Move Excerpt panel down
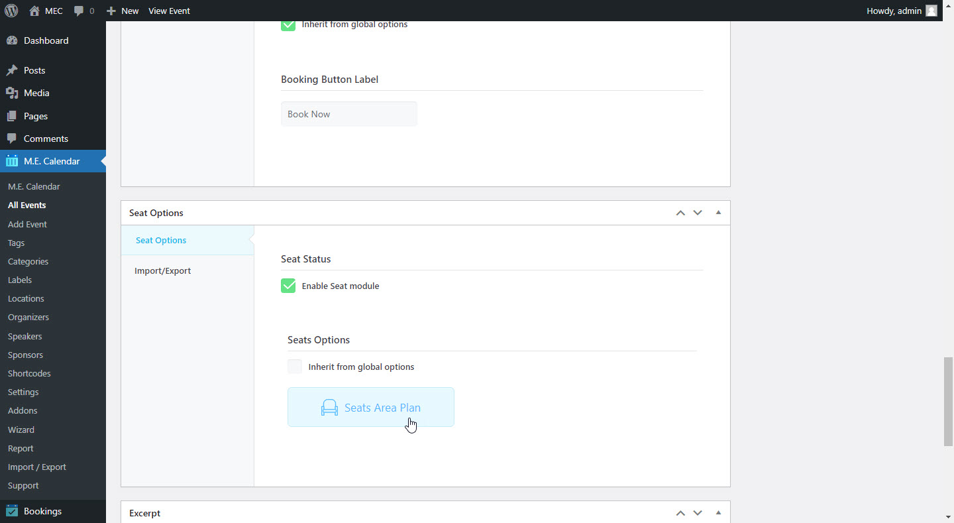The height and width of the screenshot is (523, 954). coord(698,513)
